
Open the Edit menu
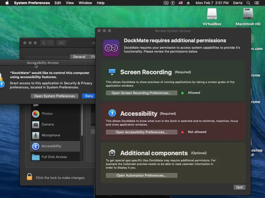pos(58,3)
